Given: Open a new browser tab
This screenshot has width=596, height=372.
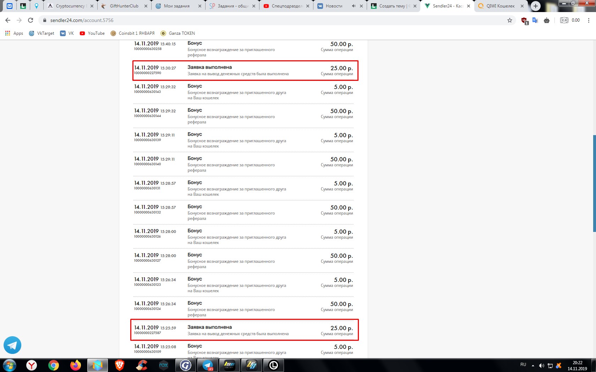Looking at the screenshot, I should [x=536, y=6].
